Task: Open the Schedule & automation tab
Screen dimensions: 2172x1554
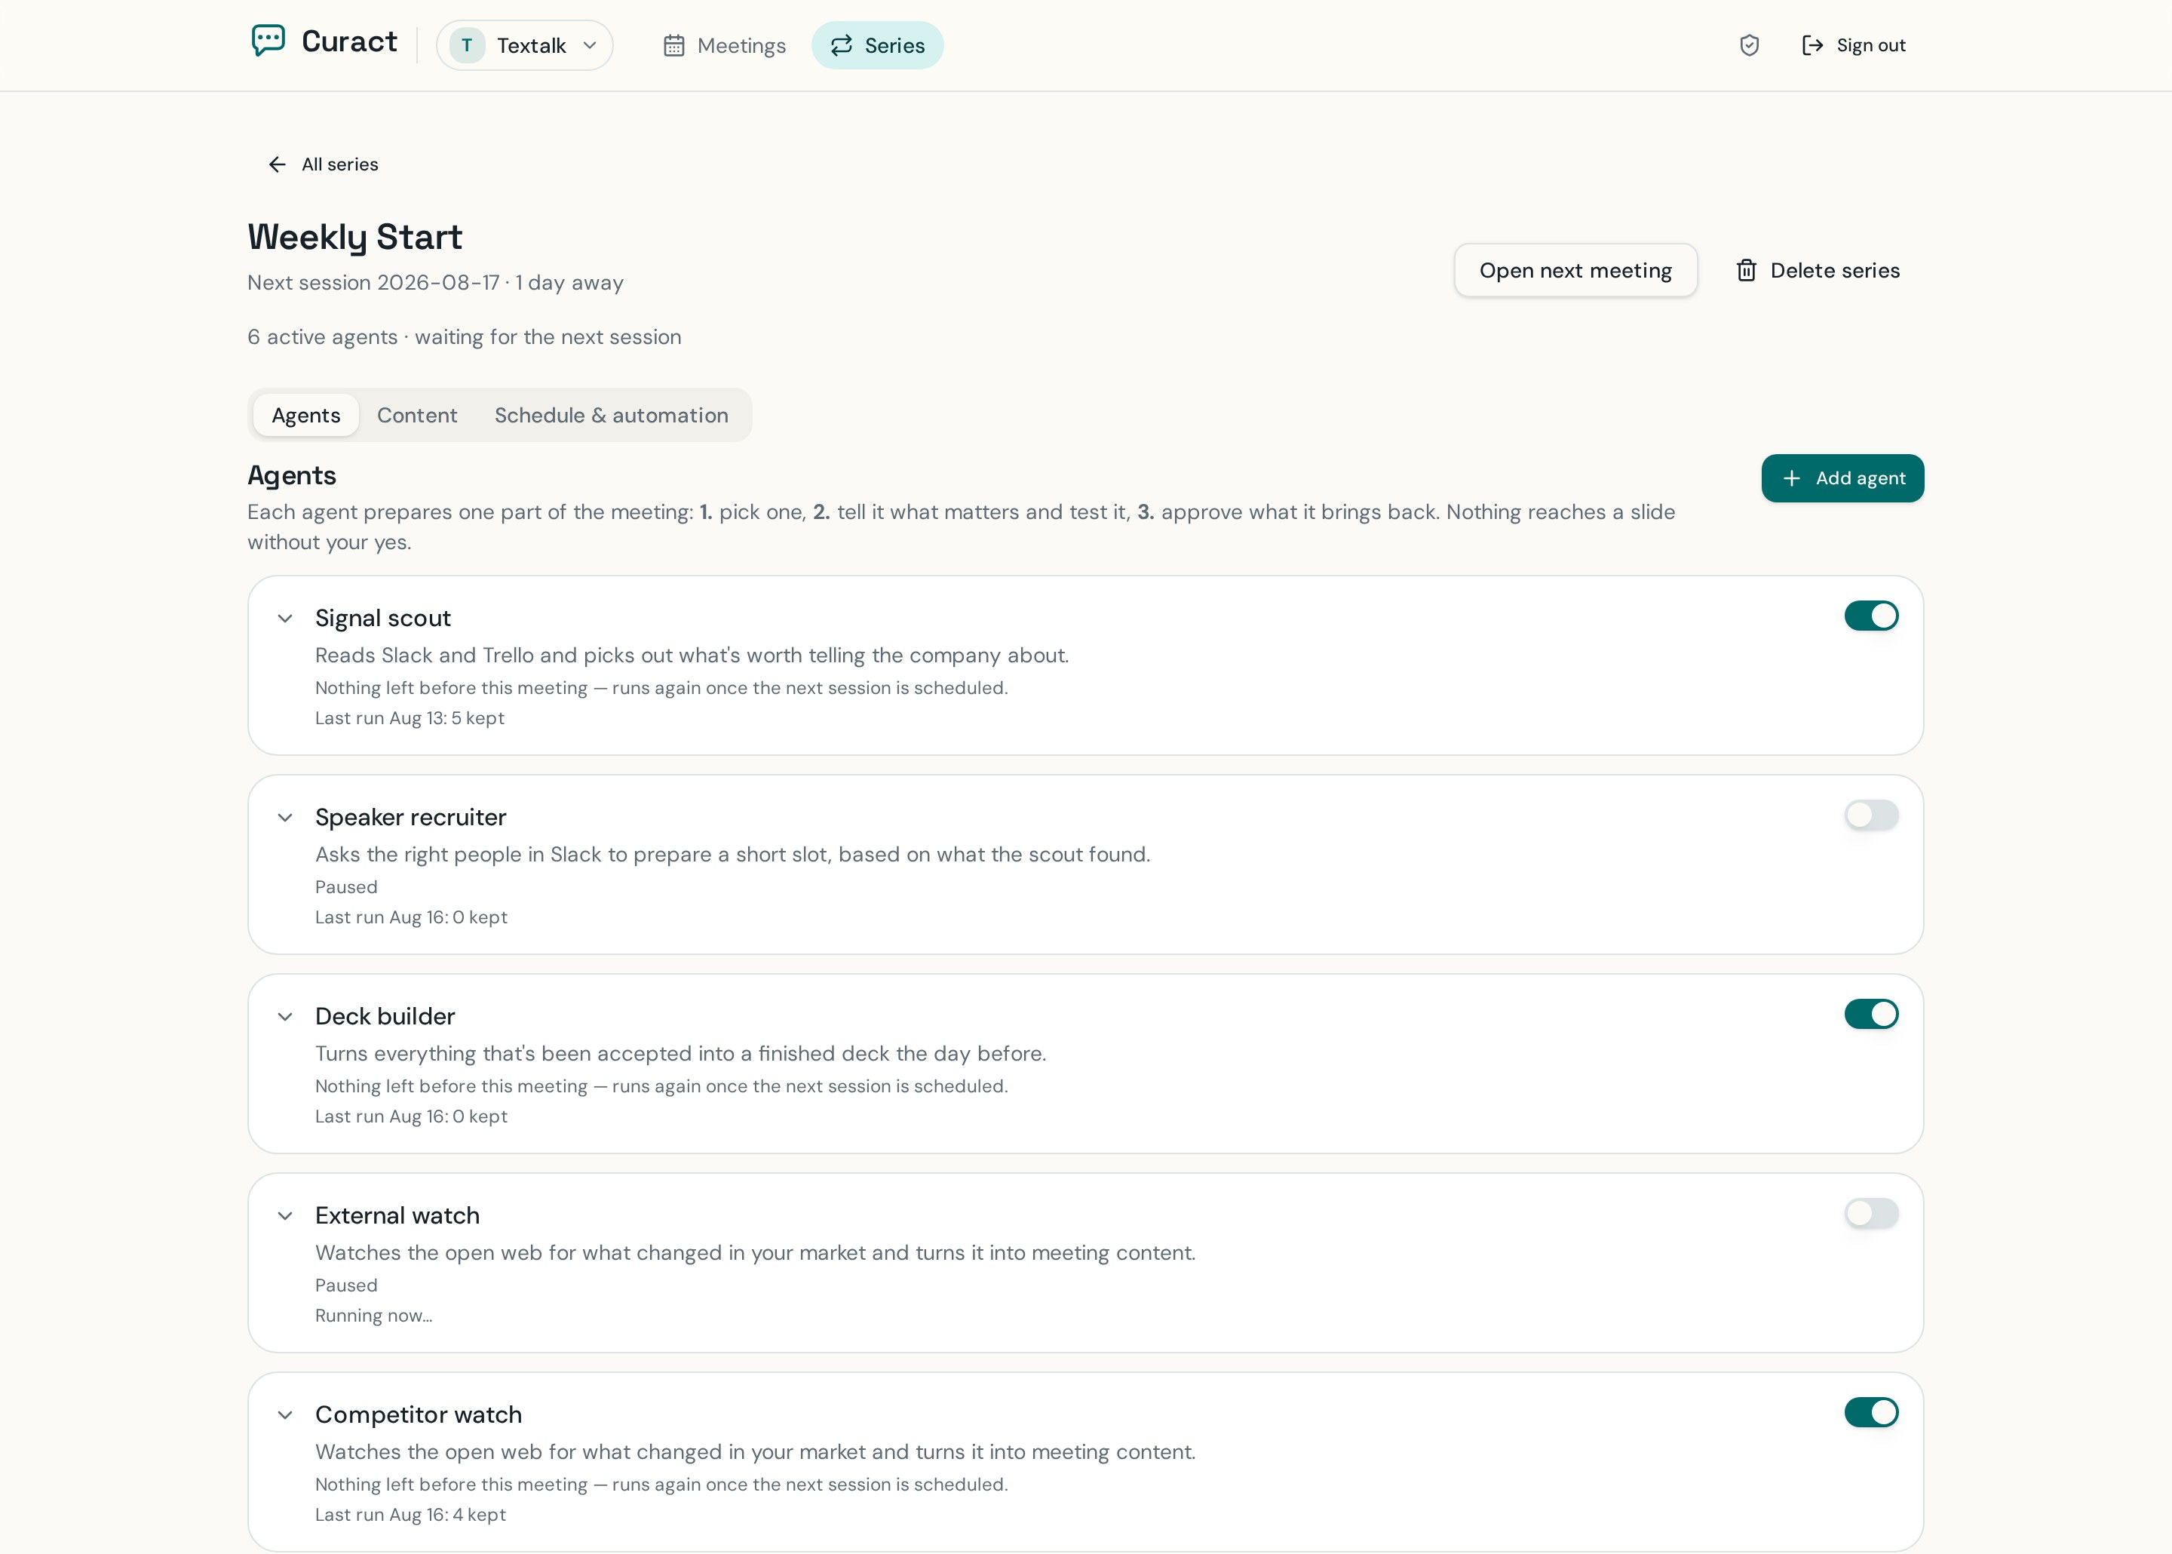Action: [611, 414]
